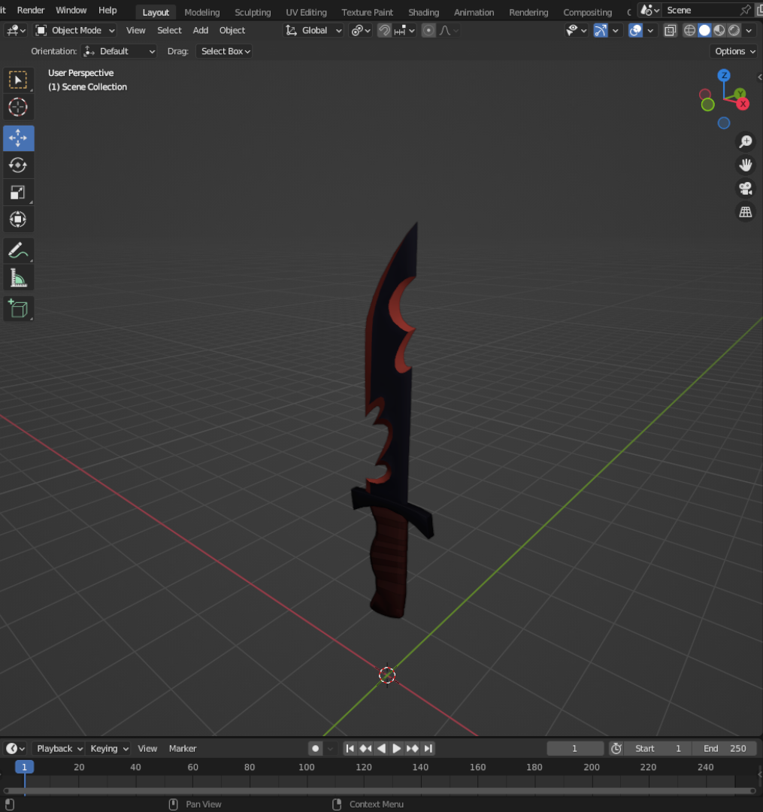Click the current frame number field
This screenshot has height=812, width=763.
pyautogui.click(x=575, y=748)
